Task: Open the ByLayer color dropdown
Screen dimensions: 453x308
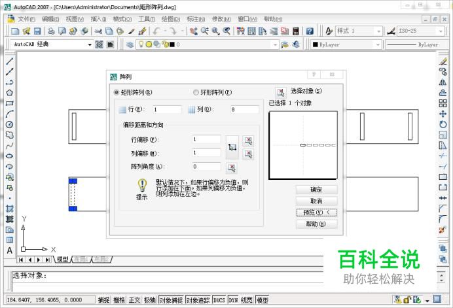Action: (378, 44)
